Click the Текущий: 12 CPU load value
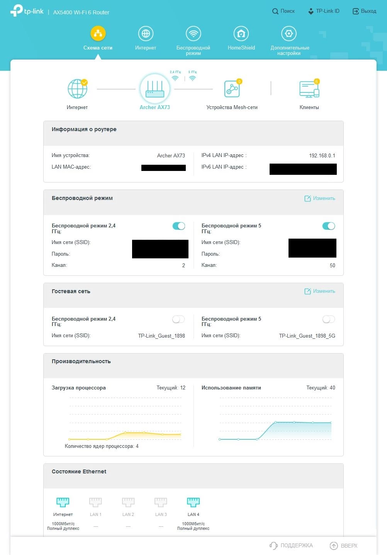 click(x=171, y=388)
